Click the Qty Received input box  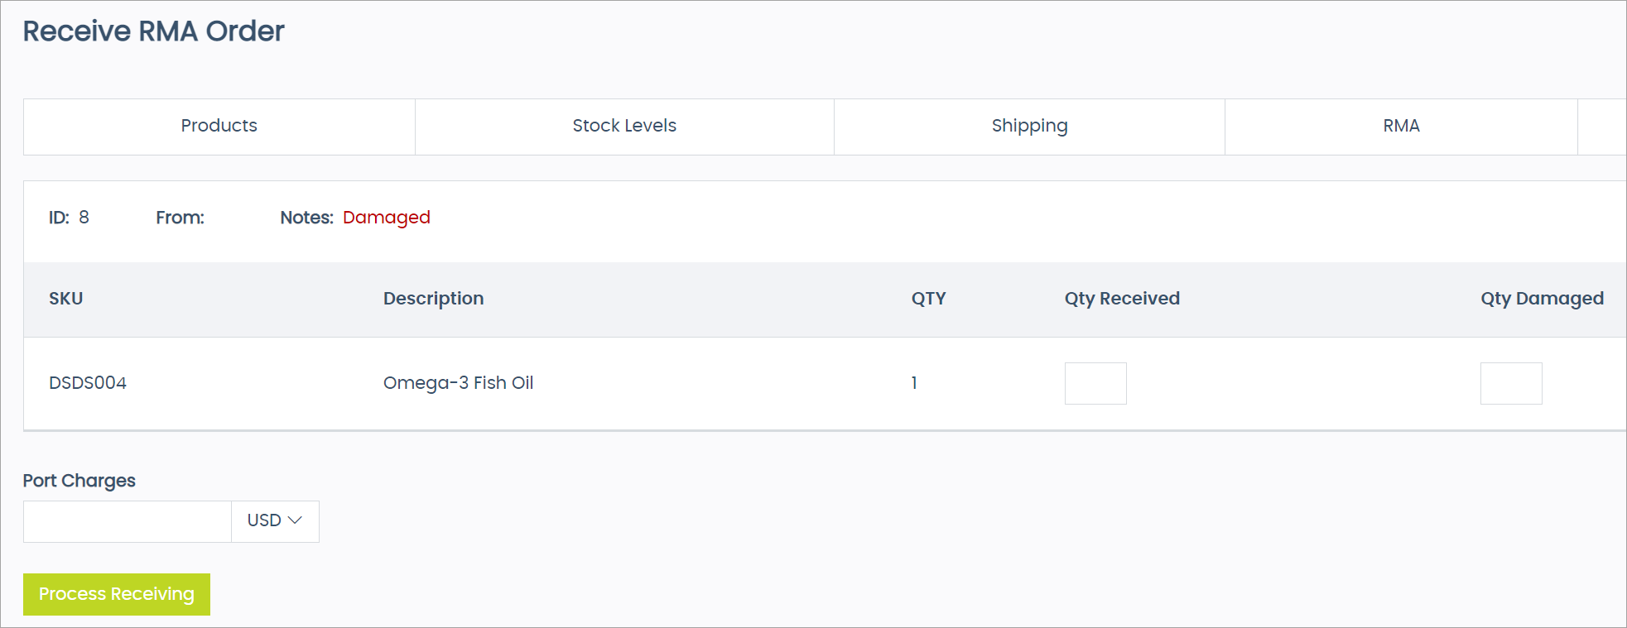pyautogui.click(x=1095, y=383)
